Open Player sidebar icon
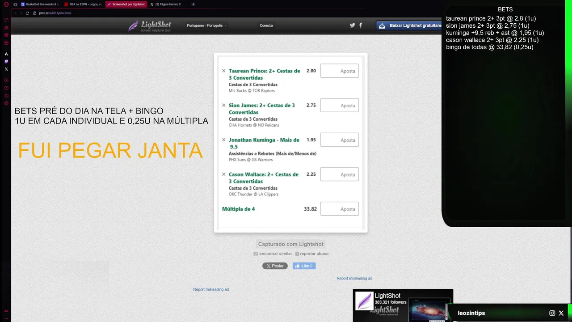Screen dimensions: 572x322 tap(6, 80)
